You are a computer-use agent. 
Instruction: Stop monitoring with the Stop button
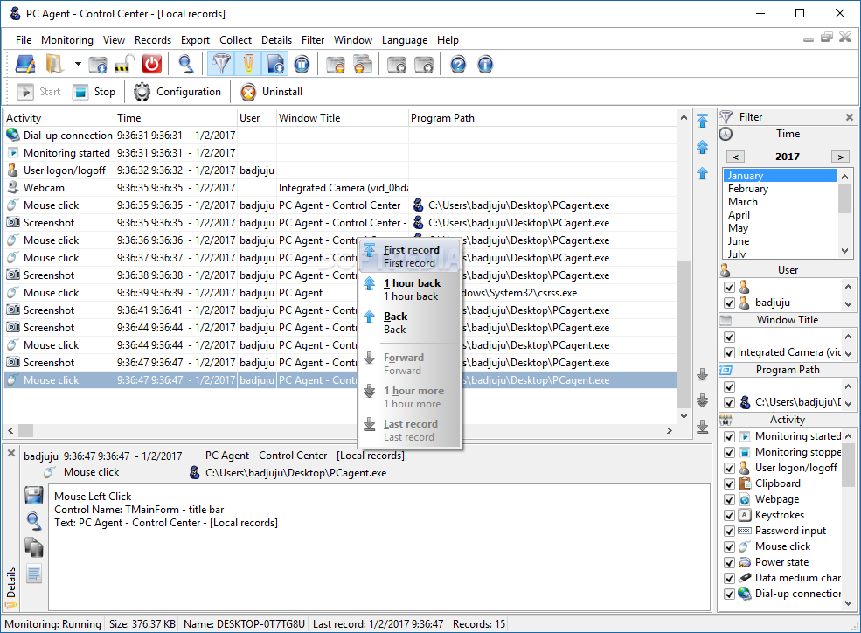[94, 92]
